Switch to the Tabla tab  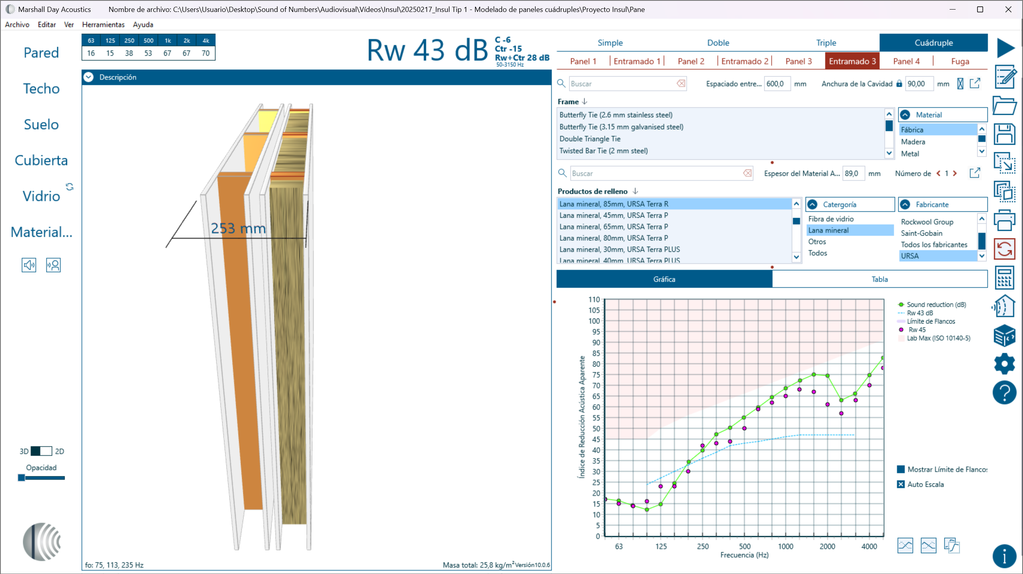click(x=879, y=279)
